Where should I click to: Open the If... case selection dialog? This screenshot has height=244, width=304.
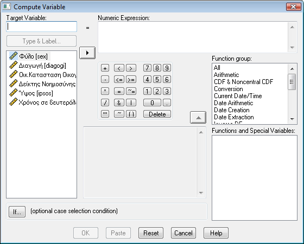click(x=17, y=211)
